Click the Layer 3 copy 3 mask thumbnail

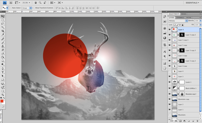click(x=182, y=50)
